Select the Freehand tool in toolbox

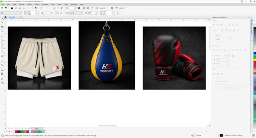(x=2, y=36)
